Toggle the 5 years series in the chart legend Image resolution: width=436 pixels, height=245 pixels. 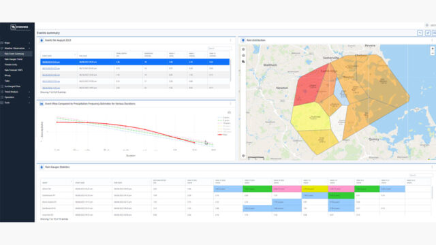(x=224, y=120)
